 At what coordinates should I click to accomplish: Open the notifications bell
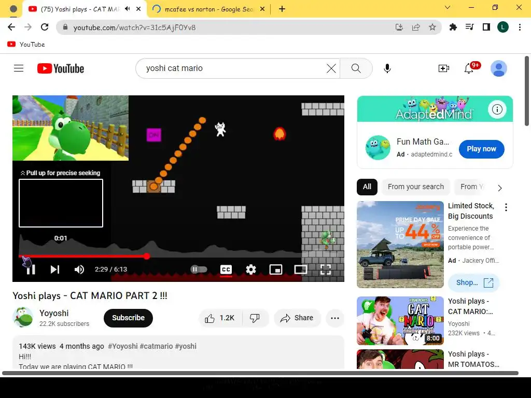pos(469,68)
